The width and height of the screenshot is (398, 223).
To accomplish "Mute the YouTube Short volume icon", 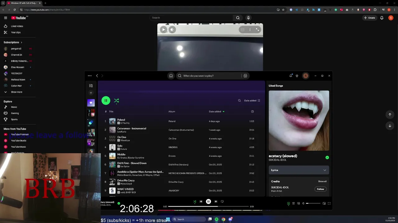I will click(x=172, y=30).
